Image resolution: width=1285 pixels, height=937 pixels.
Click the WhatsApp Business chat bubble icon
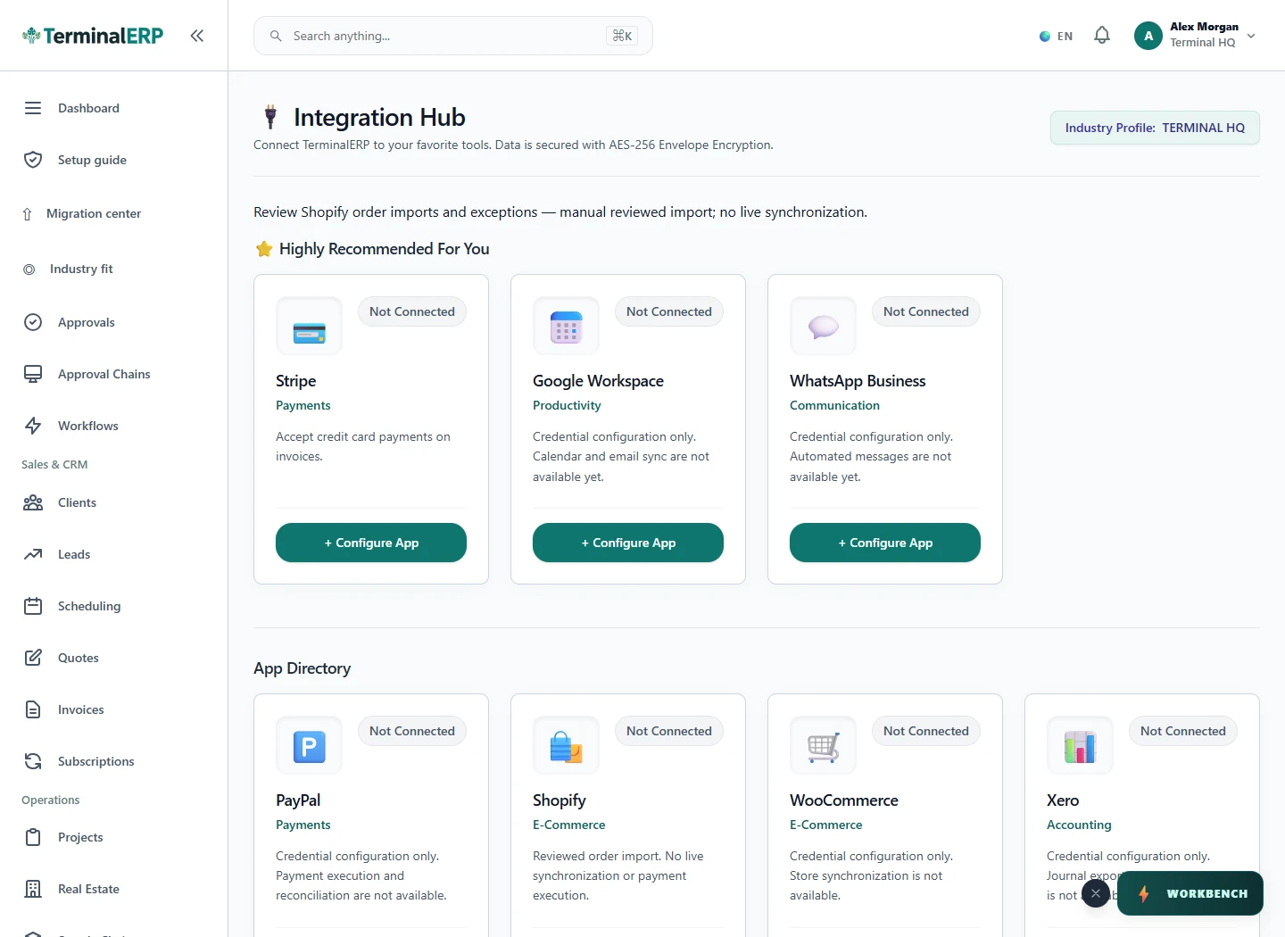(823, 327)
